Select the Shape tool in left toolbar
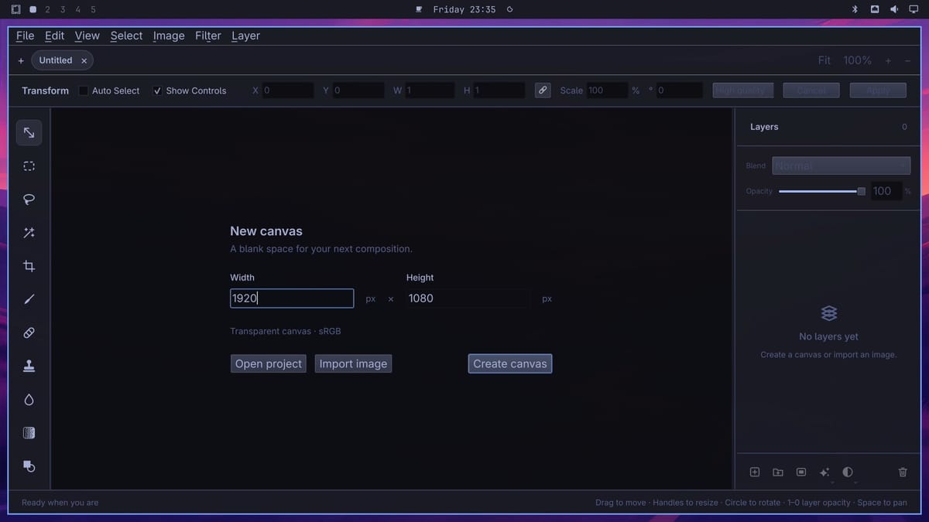 (29, 466)
